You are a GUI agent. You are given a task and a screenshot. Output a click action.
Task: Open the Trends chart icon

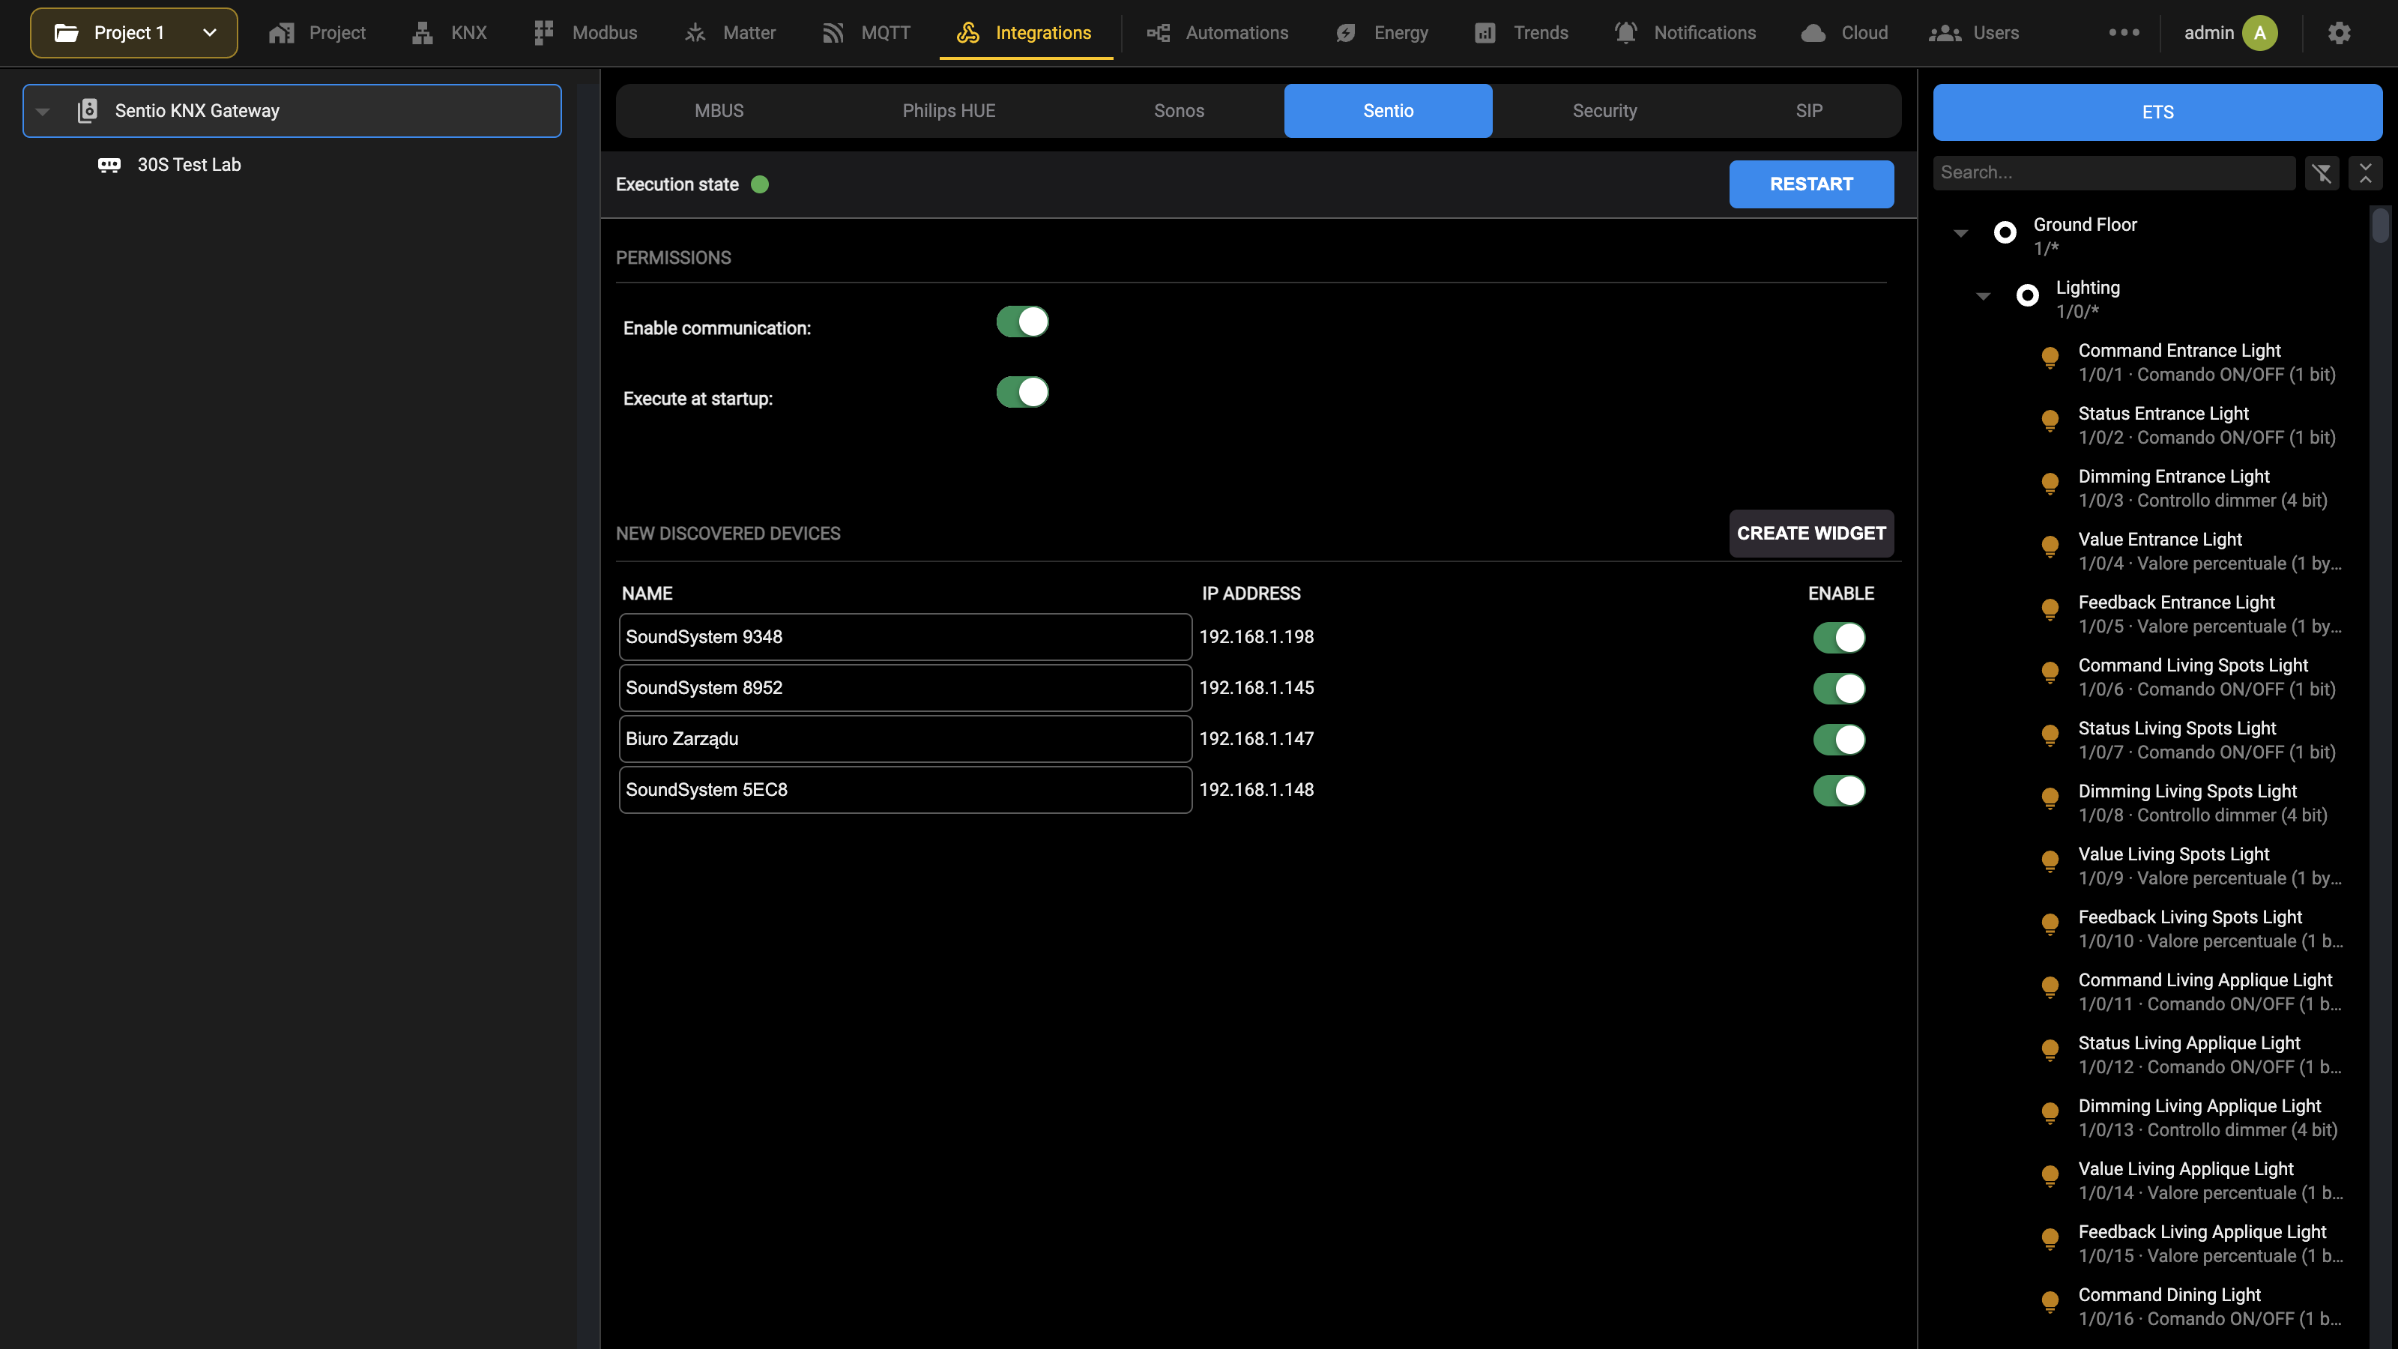tap(1486, 34)
